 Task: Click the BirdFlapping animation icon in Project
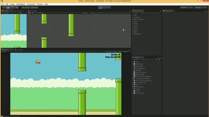134,68
